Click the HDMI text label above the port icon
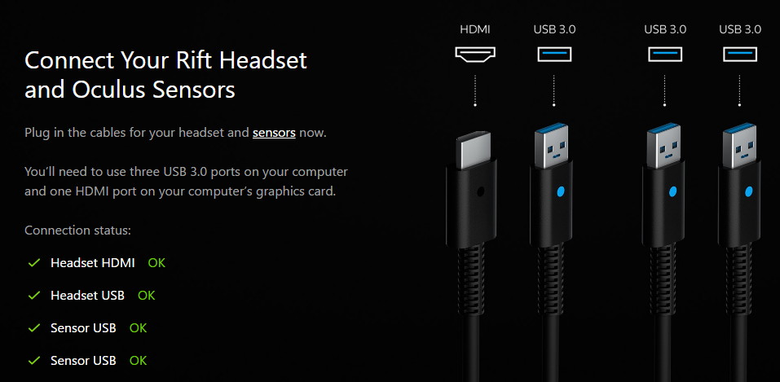 coord(475,29)
